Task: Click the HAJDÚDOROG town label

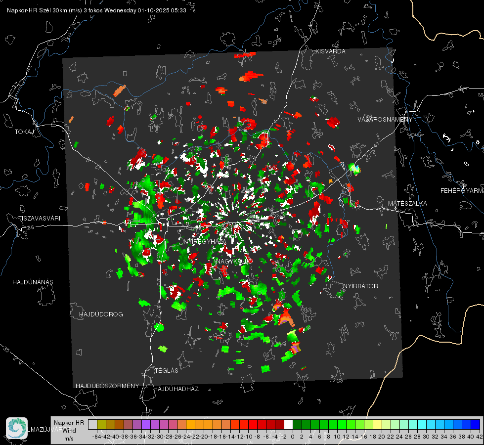Action: (x=101, y=314)
